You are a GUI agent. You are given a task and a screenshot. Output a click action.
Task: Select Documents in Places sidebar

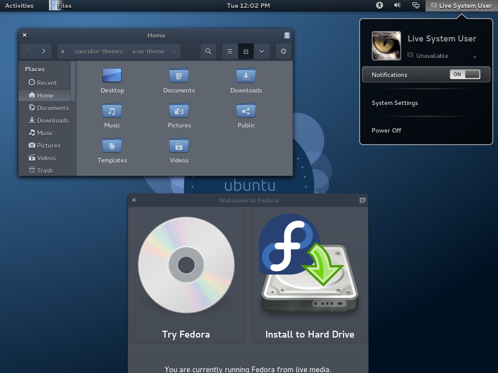tap(45, 108)
